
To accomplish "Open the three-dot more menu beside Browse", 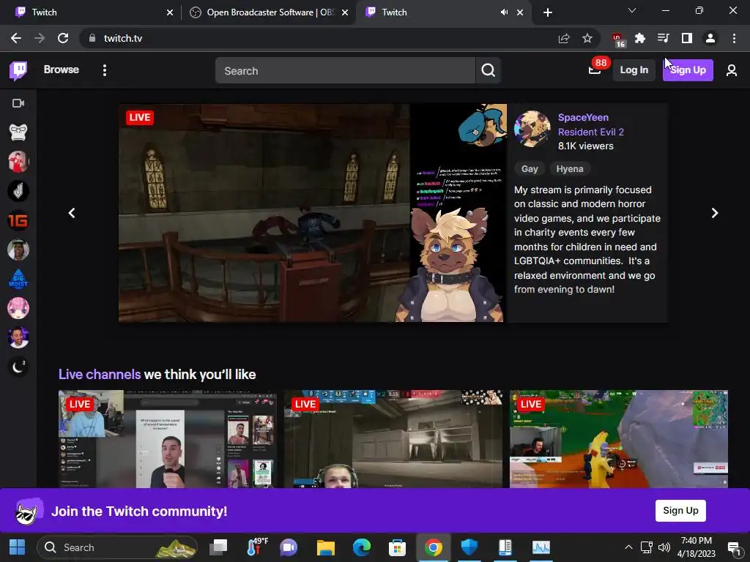I will tap(105, 70).
